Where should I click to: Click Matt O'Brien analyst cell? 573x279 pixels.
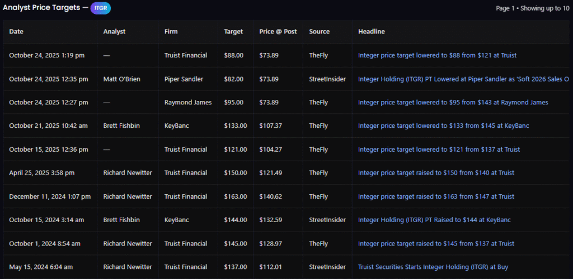tap(121, 79)
